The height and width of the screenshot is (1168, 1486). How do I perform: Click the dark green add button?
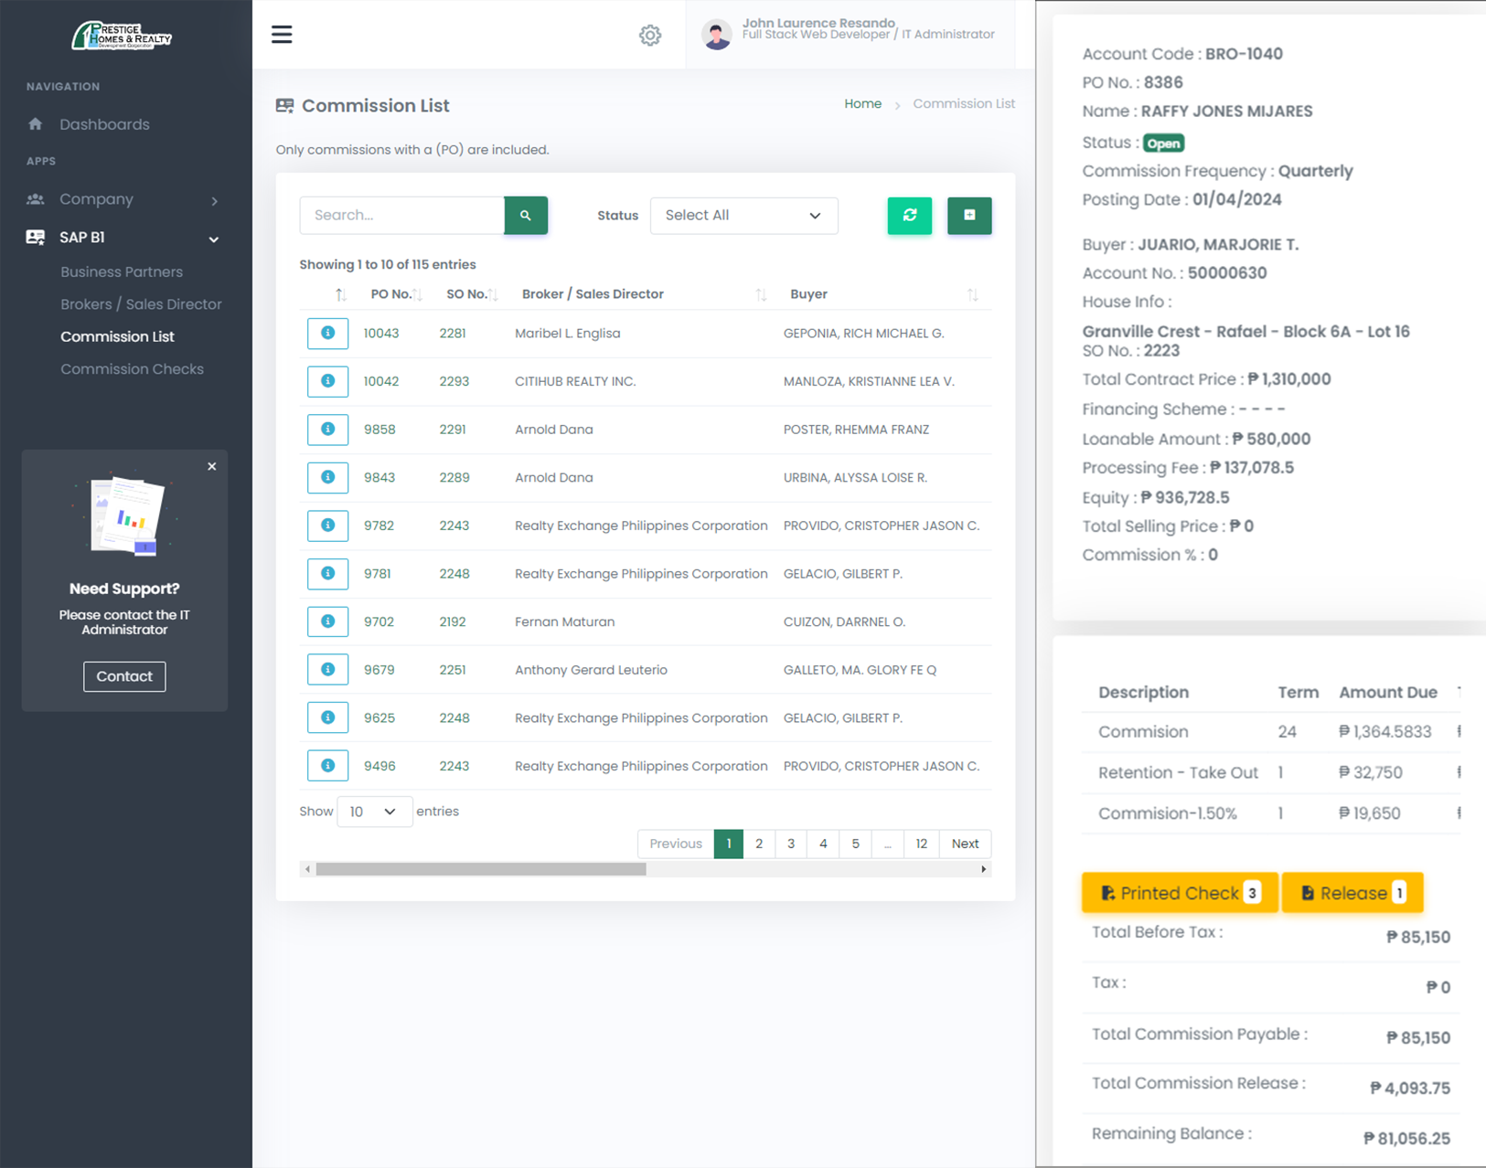[969, 216]
